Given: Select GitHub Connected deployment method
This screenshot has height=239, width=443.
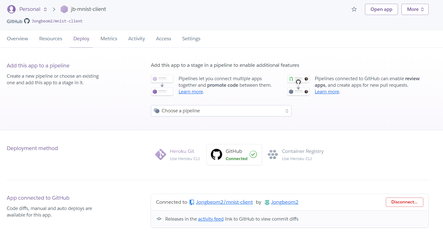Looking at the screenshot, I should [x=234, y=155].
